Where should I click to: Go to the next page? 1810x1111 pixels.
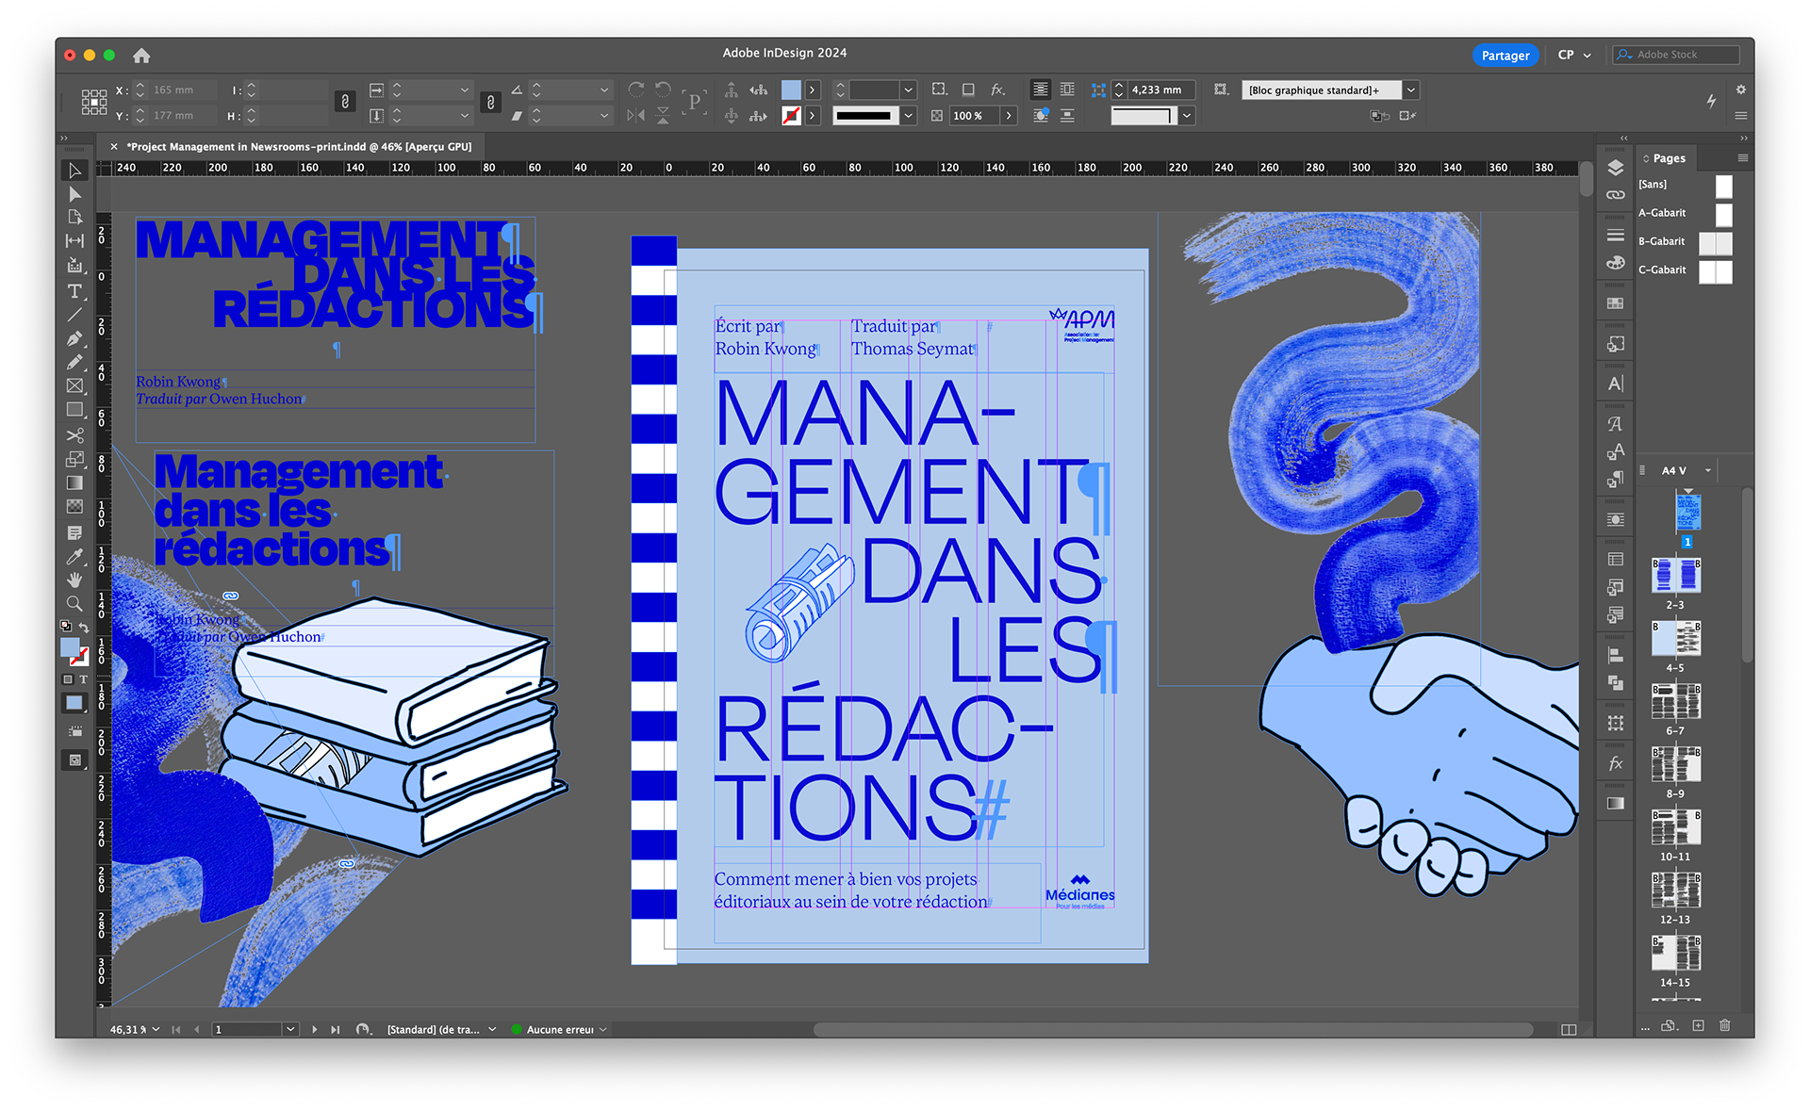pos(314,1029)
